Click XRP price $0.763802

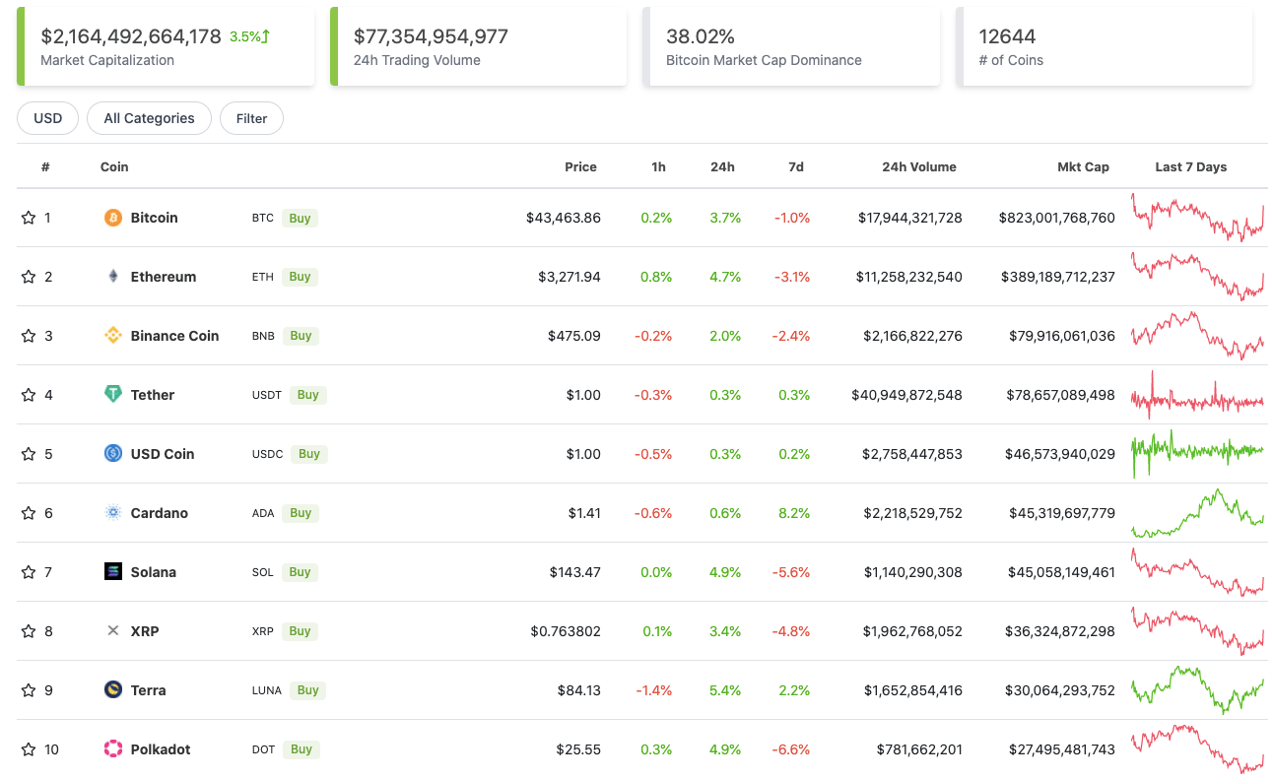point(566,631)
